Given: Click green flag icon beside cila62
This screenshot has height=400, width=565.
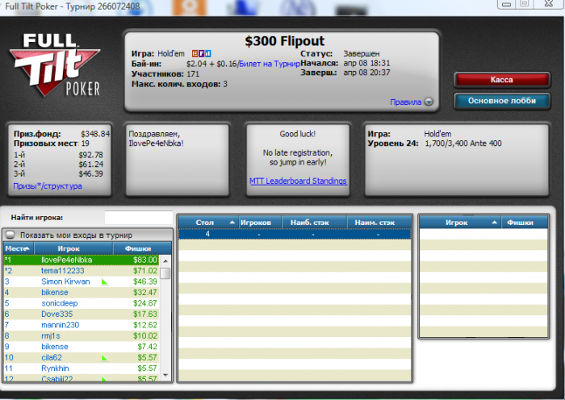Looking at the screenshot, I should [105, 358].
